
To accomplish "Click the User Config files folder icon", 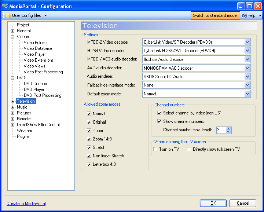I will tap(8, 15).
